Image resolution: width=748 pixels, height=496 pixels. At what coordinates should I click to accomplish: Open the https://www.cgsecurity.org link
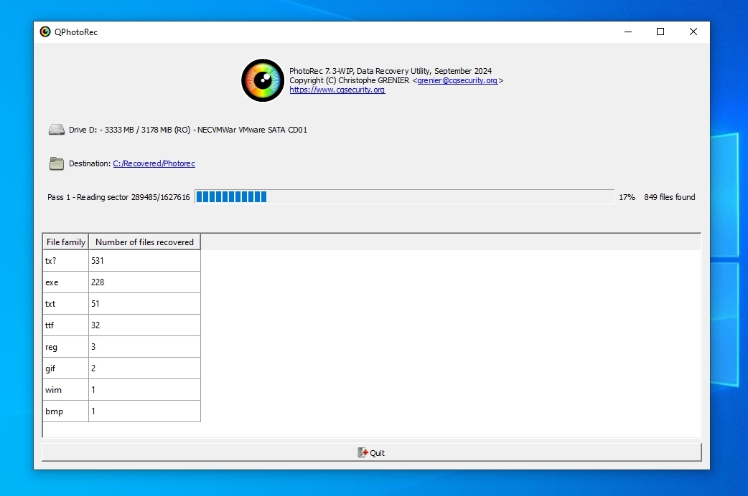click(337, 90)
